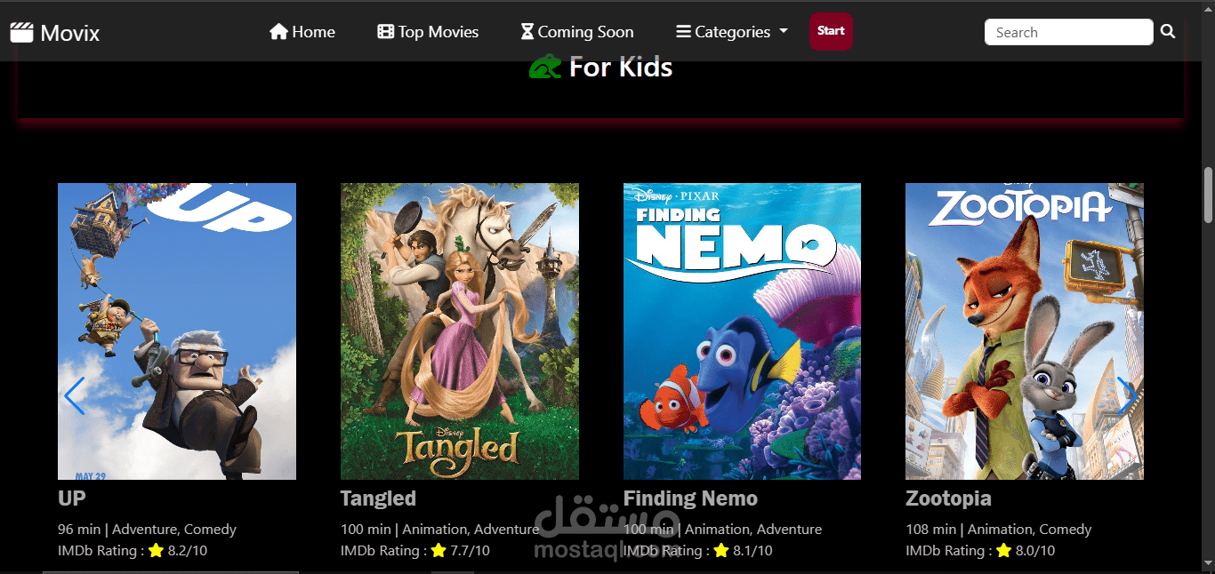Click the film strip icon beside Top Movies
Viewport: 1215px width, 574px height.
pos(385,32)
